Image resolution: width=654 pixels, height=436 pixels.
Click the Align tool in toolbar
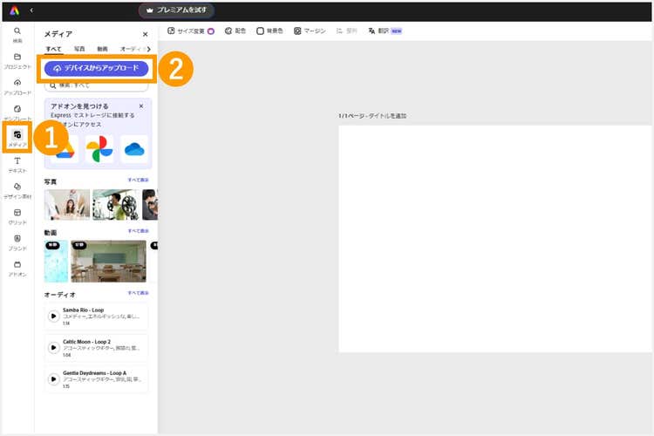click(346, 31)
